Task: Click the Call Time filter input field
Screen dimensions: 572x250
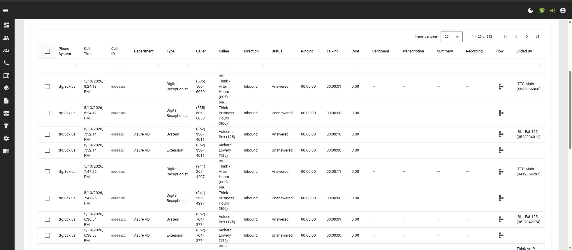Action: tap(94, 66)
